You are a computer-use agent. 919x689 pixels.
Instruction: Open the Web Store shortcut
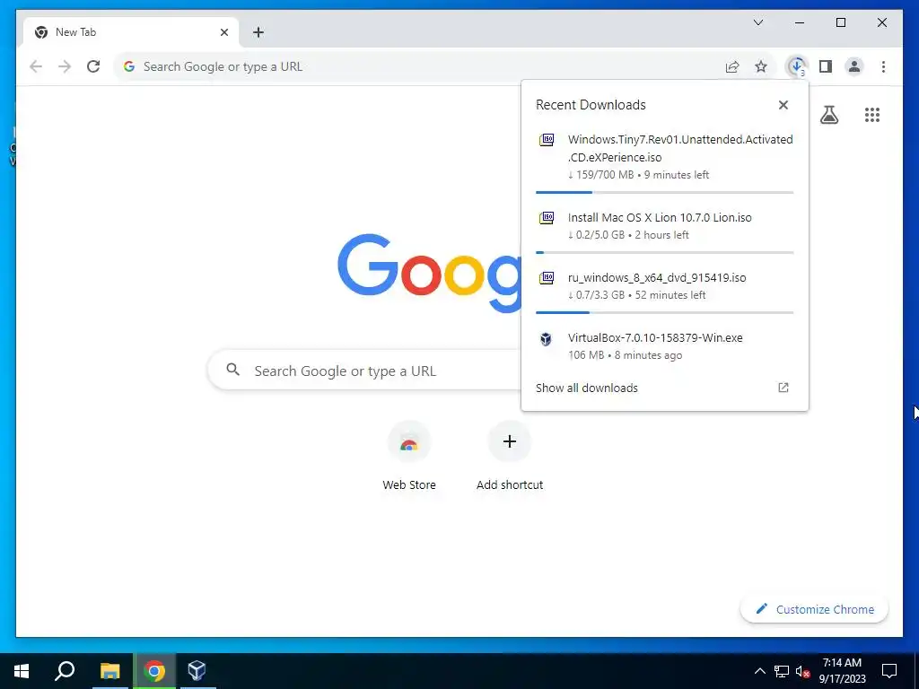click(x=409, y=457)
